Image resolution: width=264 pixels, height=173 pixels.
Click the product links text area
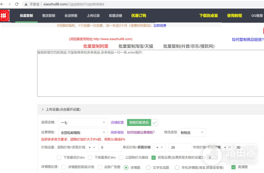pyautogui.click(x=150, y=73)
